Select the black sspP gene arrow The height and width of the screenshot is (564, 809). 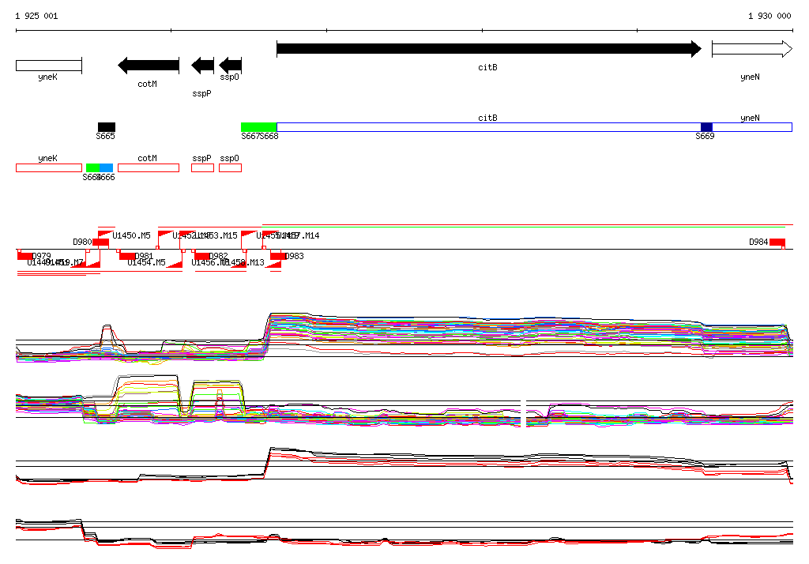coord(203,66)
